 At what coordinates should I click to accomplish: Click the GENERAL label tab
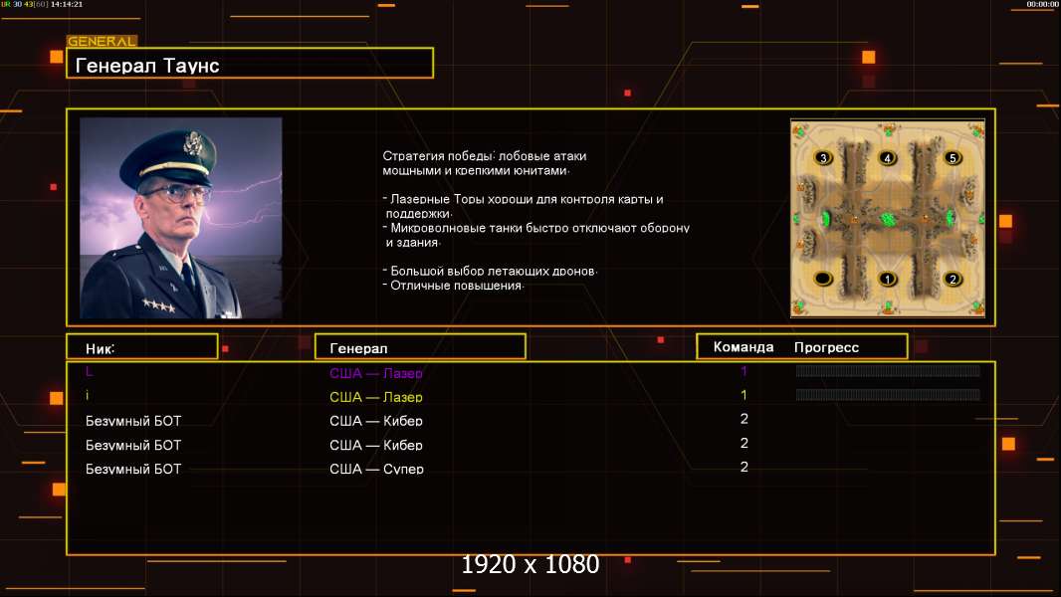(102, 41)
